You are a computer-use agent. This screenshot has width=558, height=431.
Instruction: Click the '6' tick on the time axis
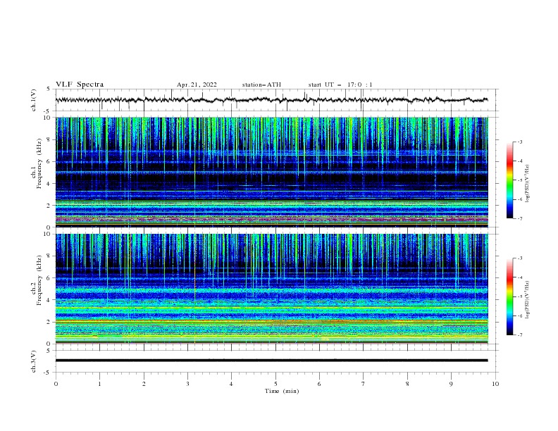319,384
